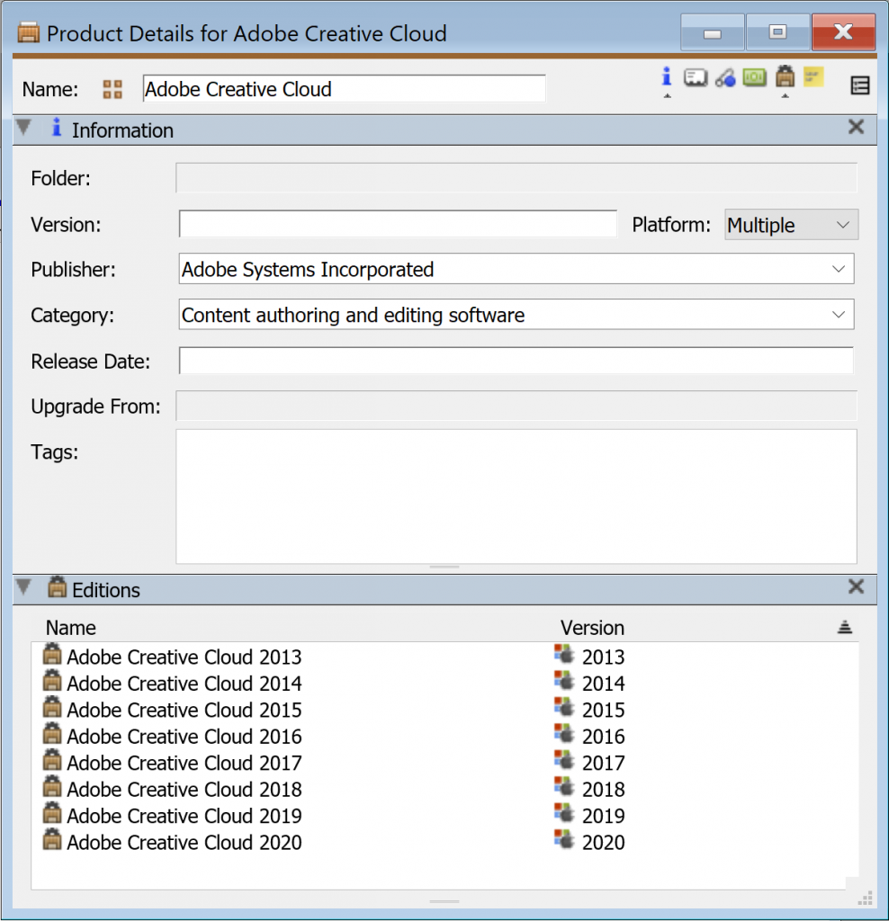Click the list layout icon at top right
Viewport: 889px width, 921px height.
[x=859, y=85]
